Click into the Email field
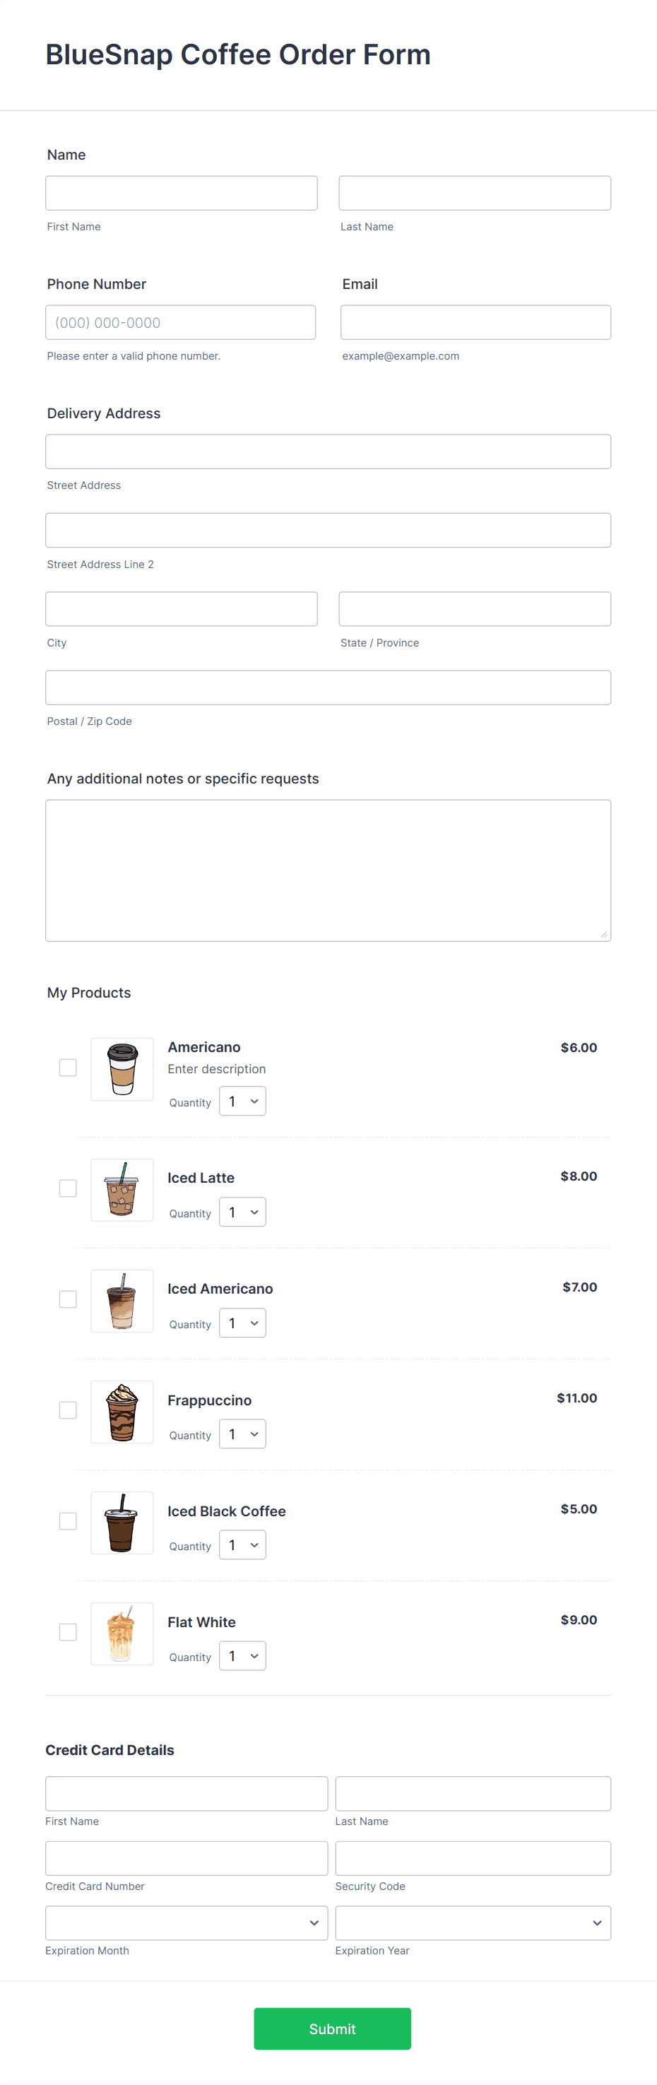Viewport: 657px width, 2085px height. coord(475,322)
